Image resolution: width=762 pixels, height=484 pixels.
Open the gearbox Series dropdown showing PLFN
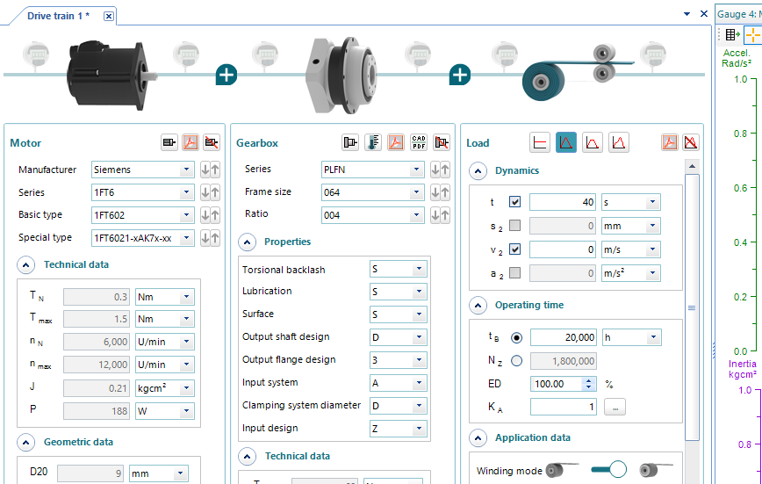pos(373,170)
